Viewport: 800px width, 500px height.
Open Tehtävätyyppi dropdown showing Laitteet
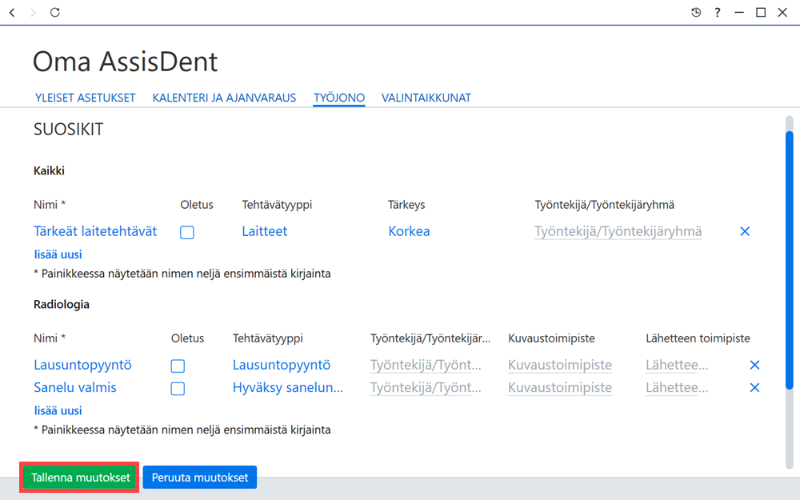(264, 231)
